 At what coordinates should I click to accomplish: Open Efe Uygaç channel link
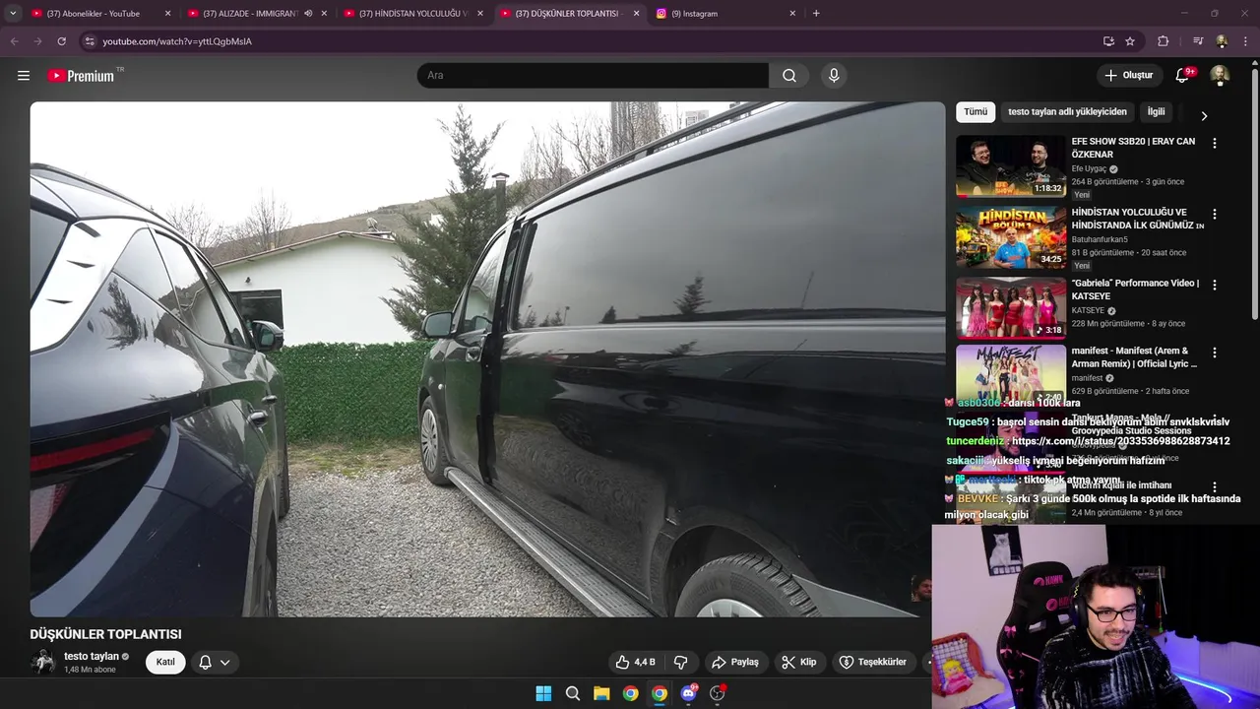pyautogui.click(x=1089, y=168)
